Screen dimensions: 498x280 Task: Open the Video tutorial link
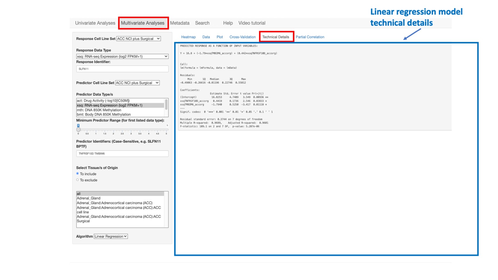[252, 23]
